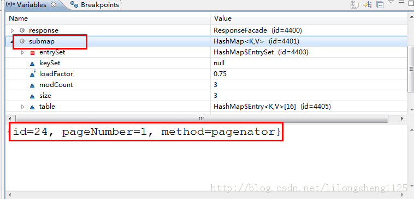Click right arrow of variables tree horizontal scrollbar

(403, 119)
